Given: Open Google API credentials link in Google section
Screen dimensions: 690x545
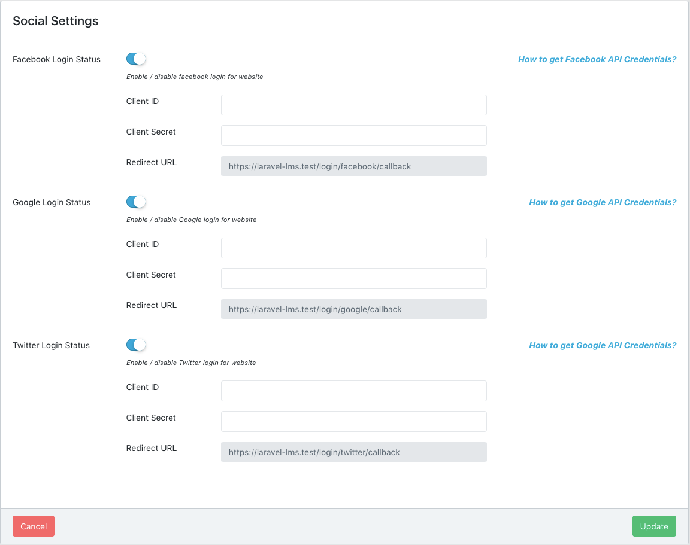Looking at the screenshot, I should click(x=602, y=202).
